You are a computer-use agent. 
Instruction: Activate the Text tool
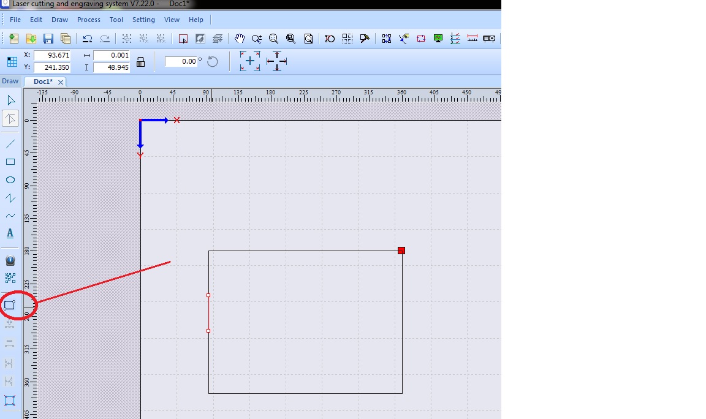(x=10, y=233)
